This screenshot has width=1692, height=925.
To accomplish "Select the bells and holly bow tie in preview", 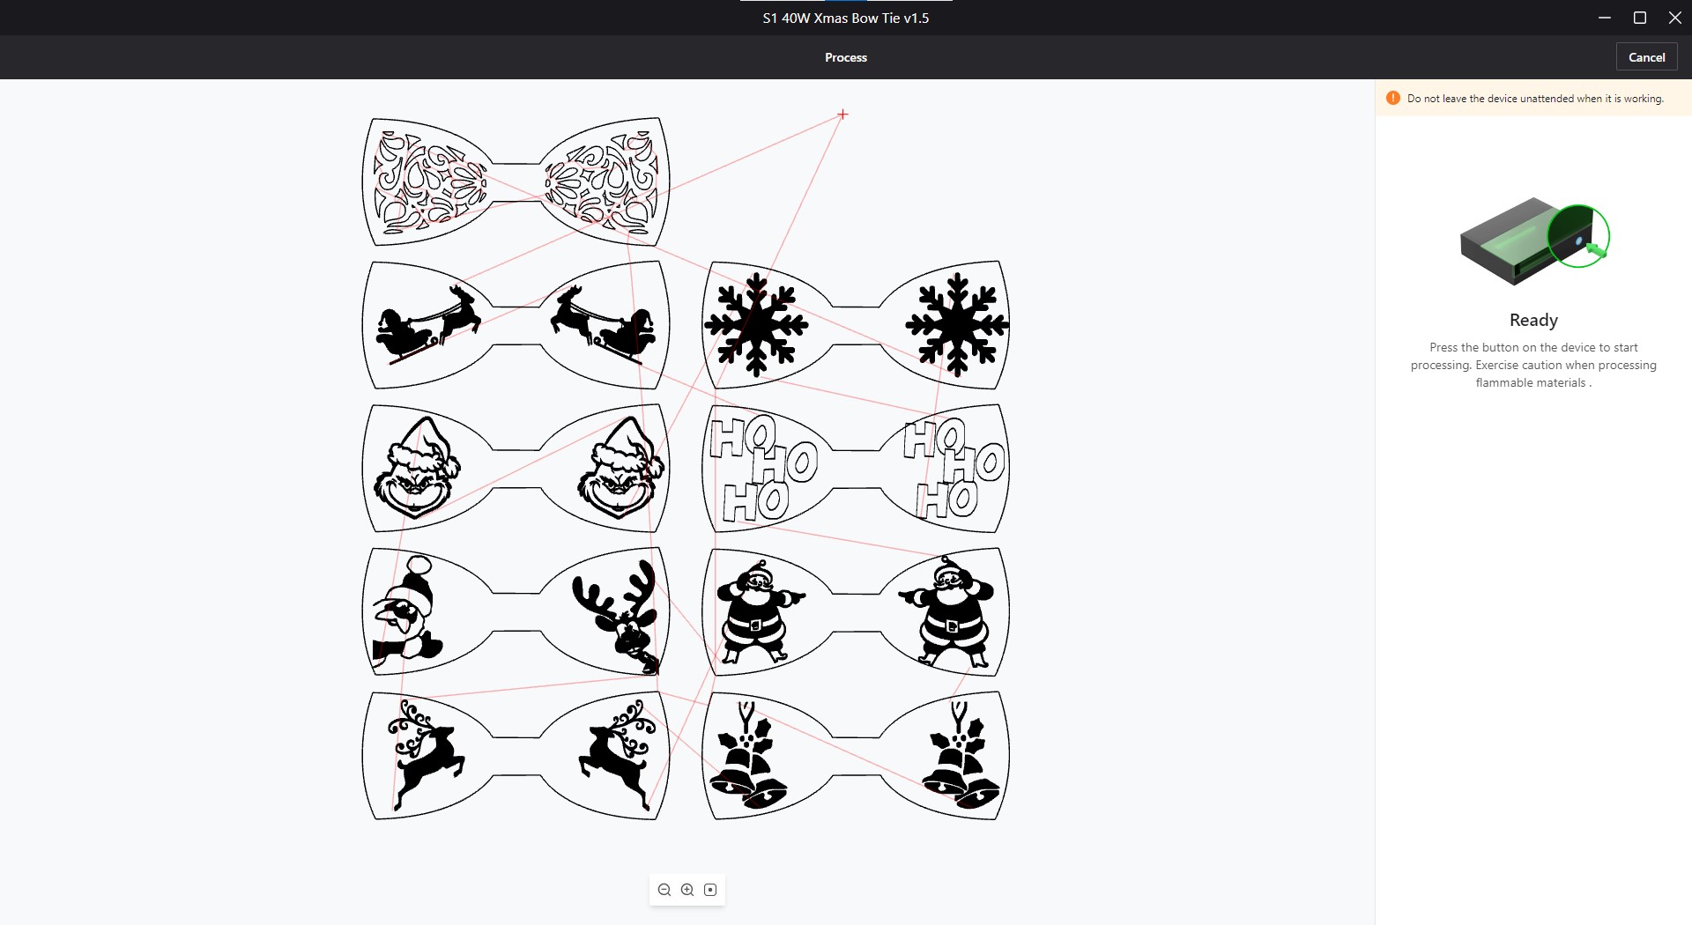I will point(856,756).
